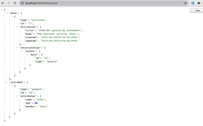Image resolution: width=203 pixels, height=126 pixels.
Task: Collapse the "data" node under author
Action: pos(27,54)
